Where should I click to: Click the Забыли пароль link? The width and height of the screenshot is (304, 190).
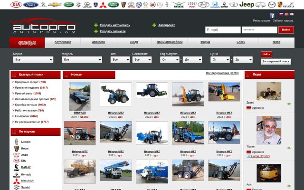283,21
